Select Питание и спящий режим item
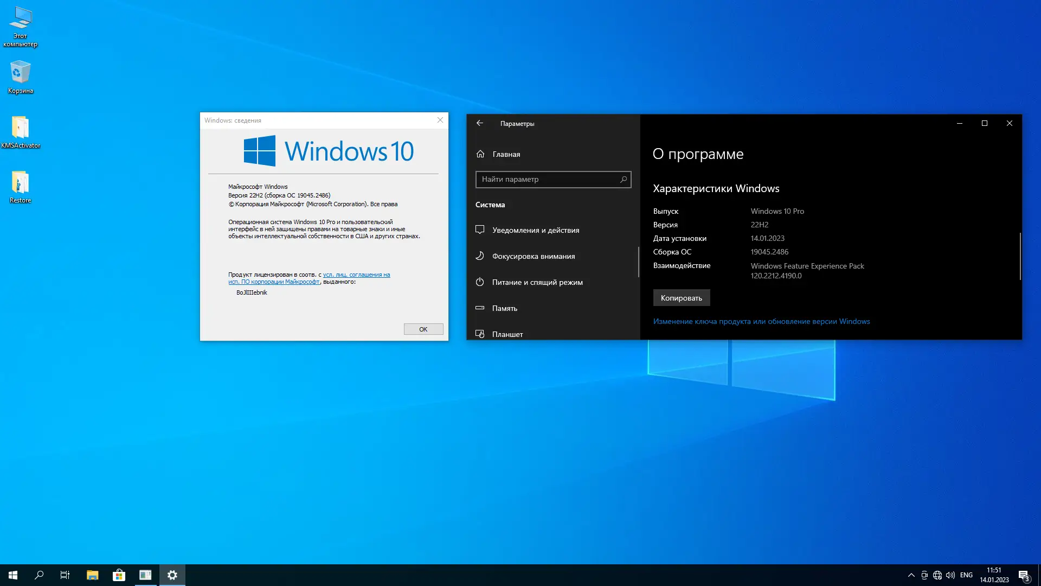Viewport: 1041px width, 586px height. pyautogui.click(x=537, y=282)
